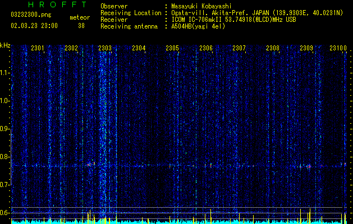Screen dimensions: 353x224
Task: Click the 2301 time marker
Action: tap(38, 48)
